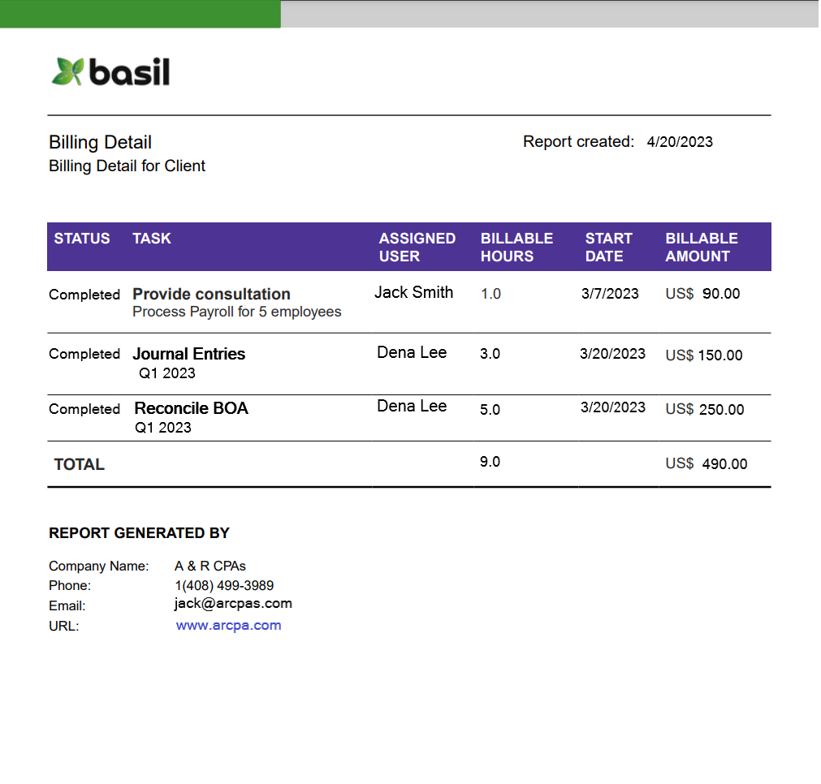Click the total hours 9.0 value
This screenshot has height=784, width=821.
490,462
